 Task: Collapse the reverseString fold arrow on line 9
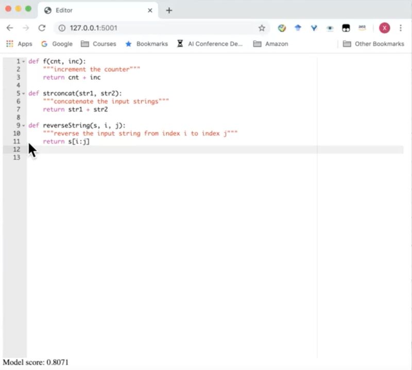pos(24,126)
